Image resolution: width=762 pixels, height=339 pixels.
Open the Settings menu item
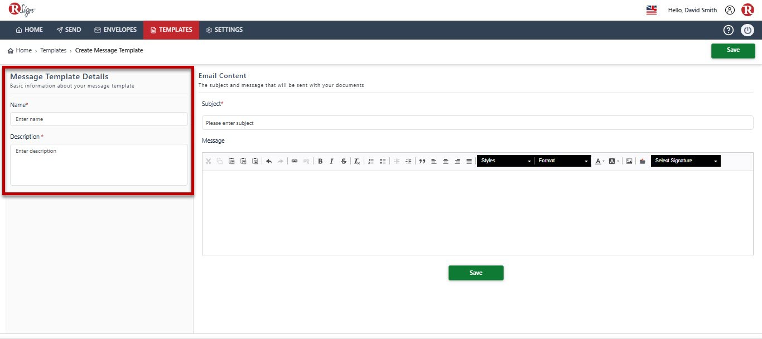224,30
